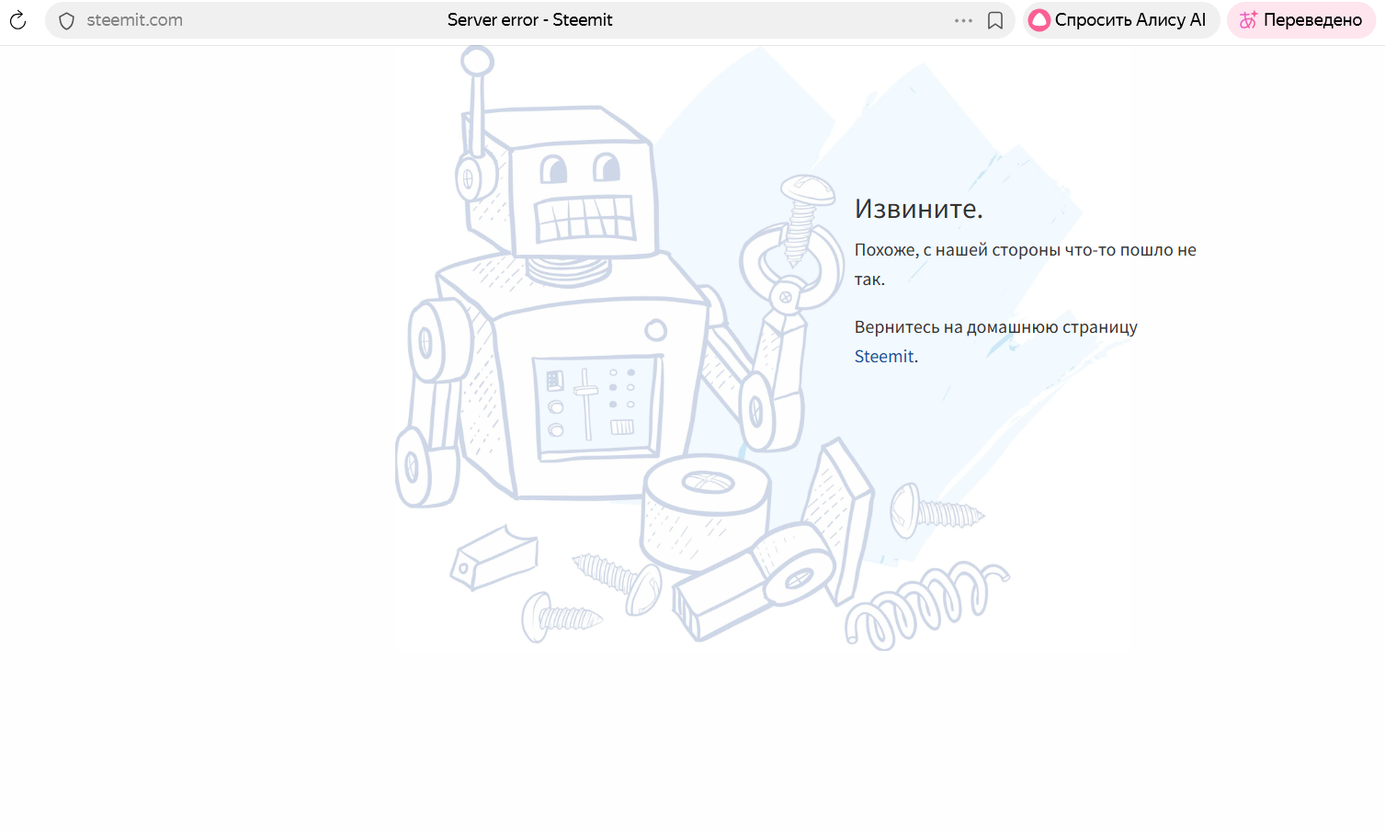This screenshot has height=833, width=1385.
Task: Click the Извините. heading
Action: (x=919, y=209)
